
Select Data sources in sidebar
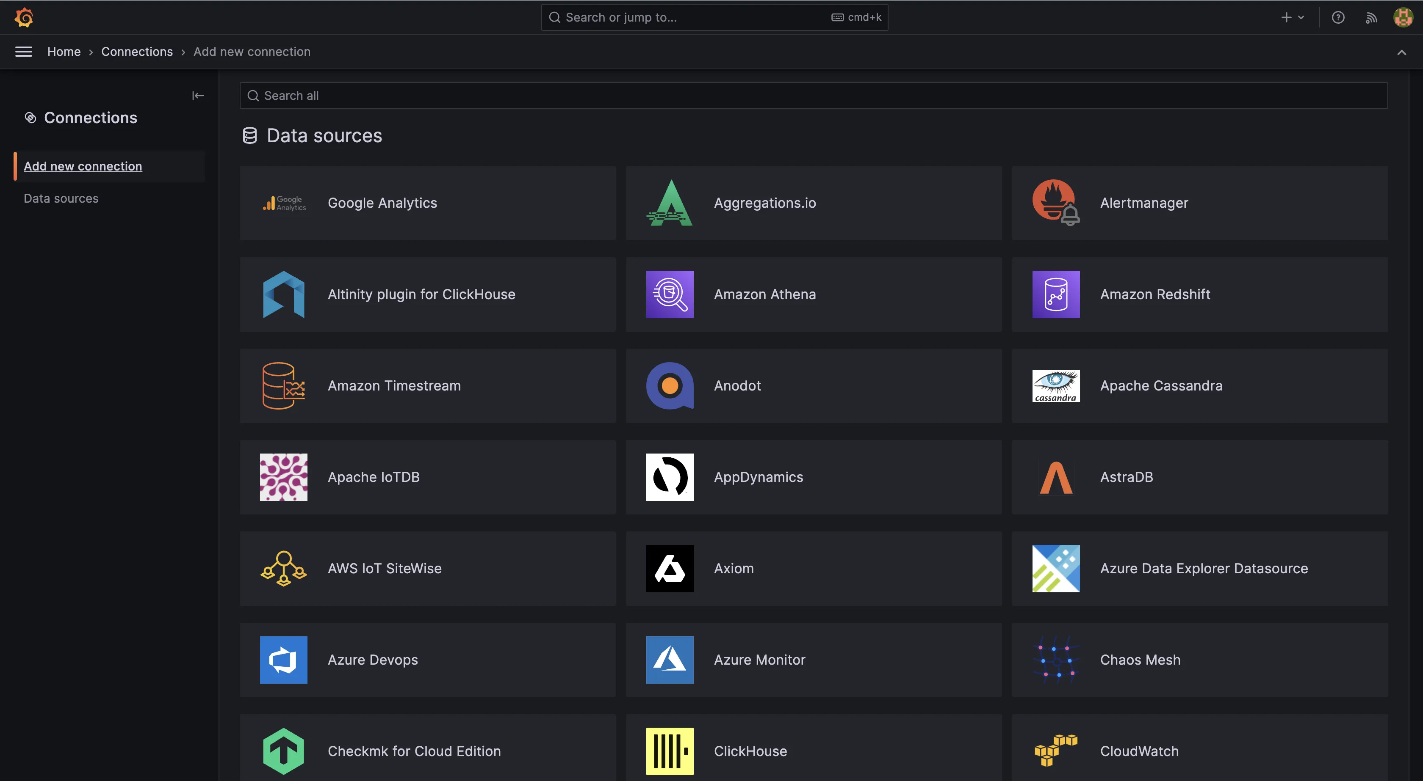click(x=61, y=198)
